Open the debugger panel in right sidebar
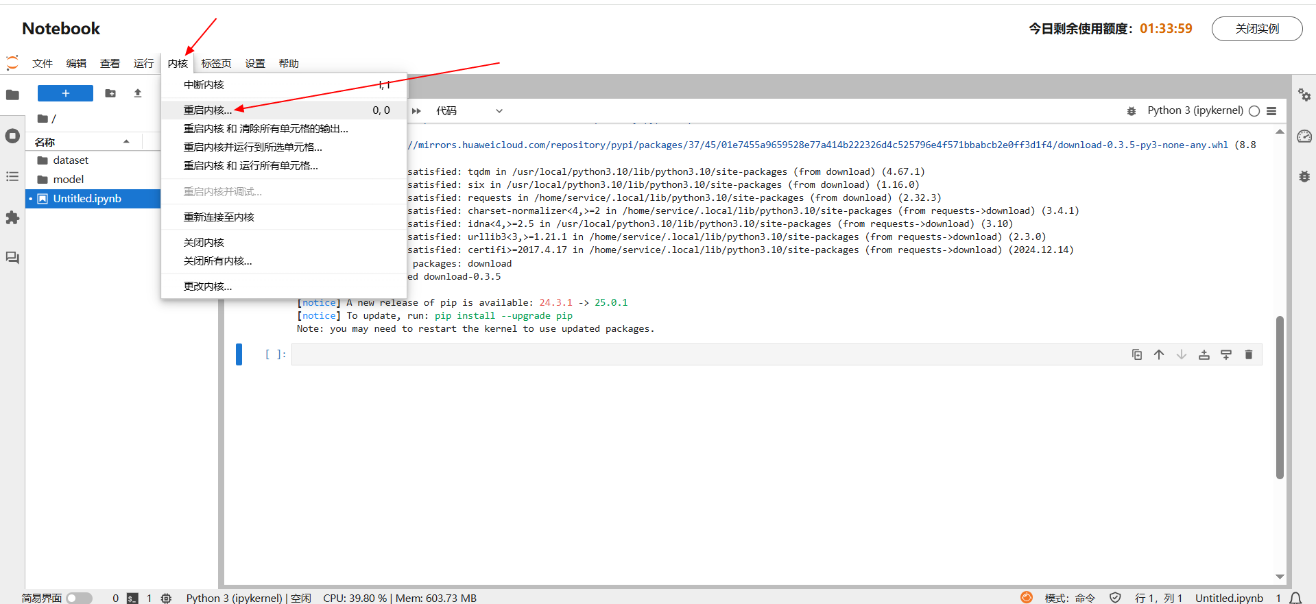Image resolution: width=1316 pixels, height=604 pixels. click(1304, 177)
